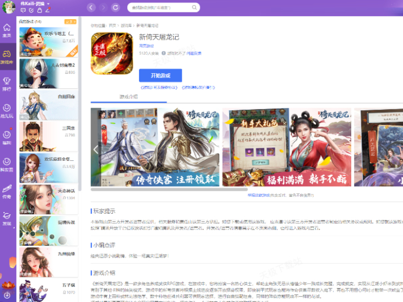This screenshot has width=403, height=302.
Task: Click the 网页游戏 category link
Action: 146,46
